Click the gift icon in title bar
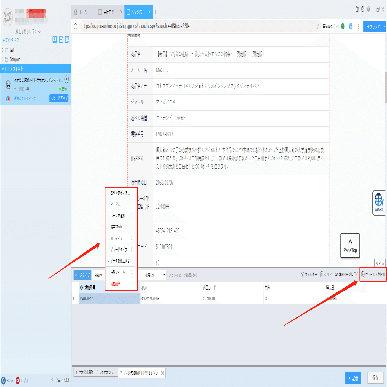 (357, 9)
